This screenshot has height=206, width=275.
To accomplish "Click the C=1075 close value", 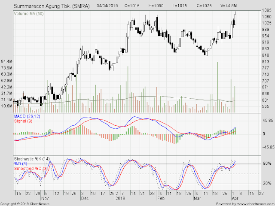I will (x=204, y=6).
